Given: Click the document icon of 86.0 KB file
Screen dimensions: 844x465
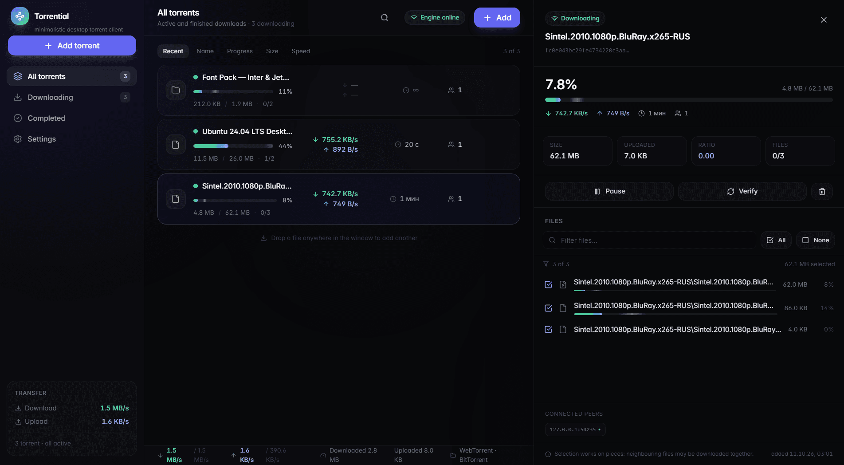Looking at the screenshot, I should (563, 308).
